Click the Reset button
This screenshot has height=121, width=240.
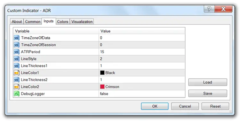[215, 106]
